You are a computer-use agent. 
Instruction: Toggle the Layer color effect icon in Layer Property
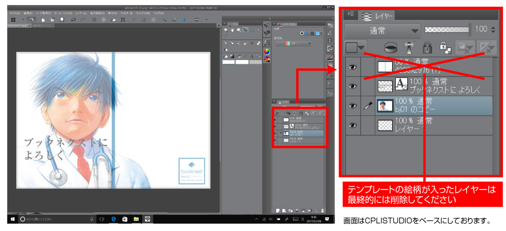tap(318, 33)
